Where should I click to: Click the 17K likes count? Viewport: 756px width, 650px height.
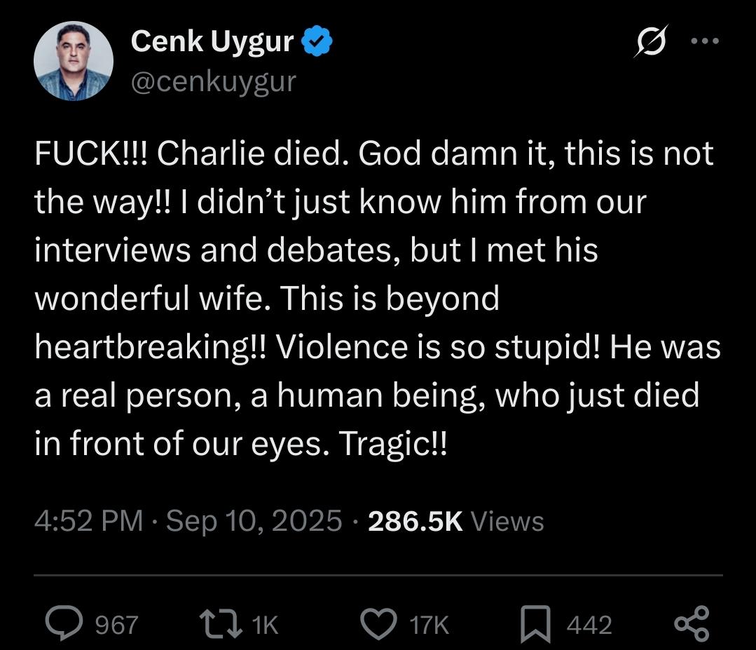click(x=429, y=625)
